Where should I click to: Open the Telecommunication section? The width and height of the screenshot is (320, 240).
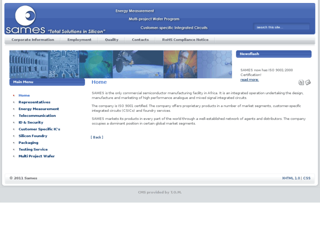[37, 116]
